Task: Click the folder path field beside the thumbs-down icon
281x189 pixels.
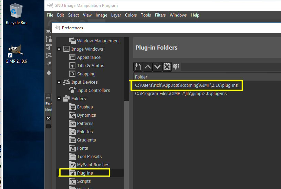Action: [231, 67]
